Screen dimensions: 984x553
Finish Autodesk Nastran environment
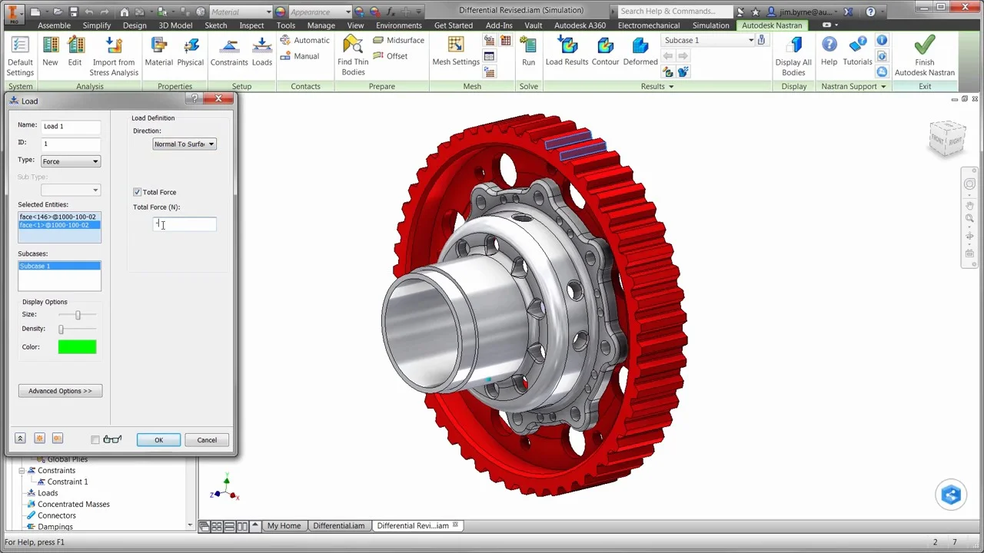point(925,56)
